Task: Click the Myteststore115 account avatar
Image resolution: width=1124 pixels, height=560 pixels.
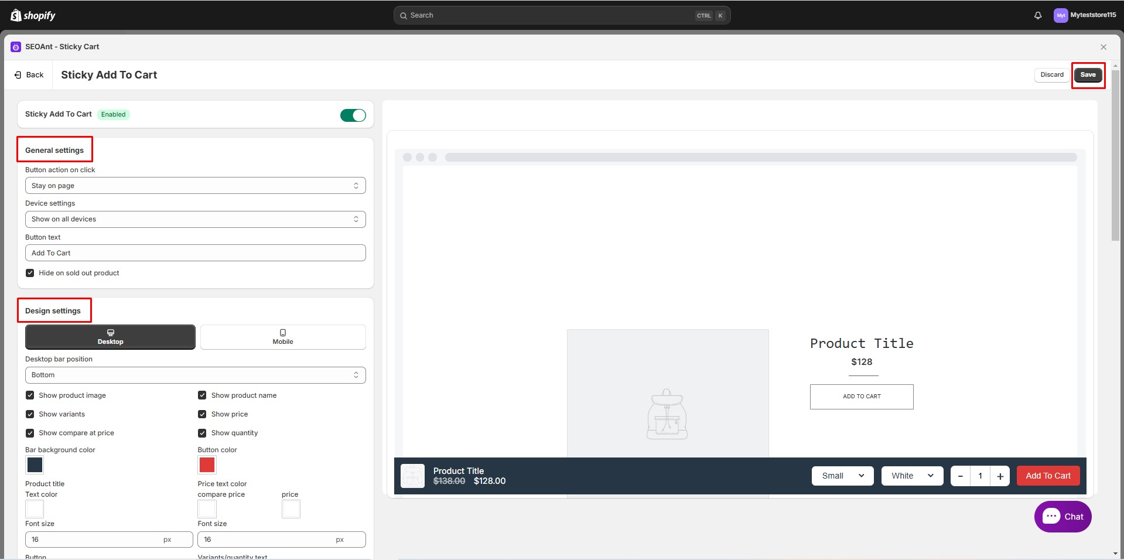Action: (x=1061, y=15)
